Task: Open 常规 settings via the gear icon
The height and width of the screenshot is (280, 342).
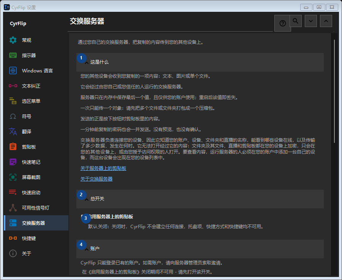Action: coord(13,40)
